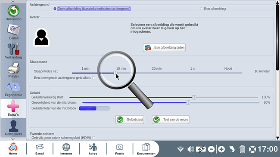Open Ergonomie mouse settings
The width and height of the screenshot is (280, 157).
point(13,89)
